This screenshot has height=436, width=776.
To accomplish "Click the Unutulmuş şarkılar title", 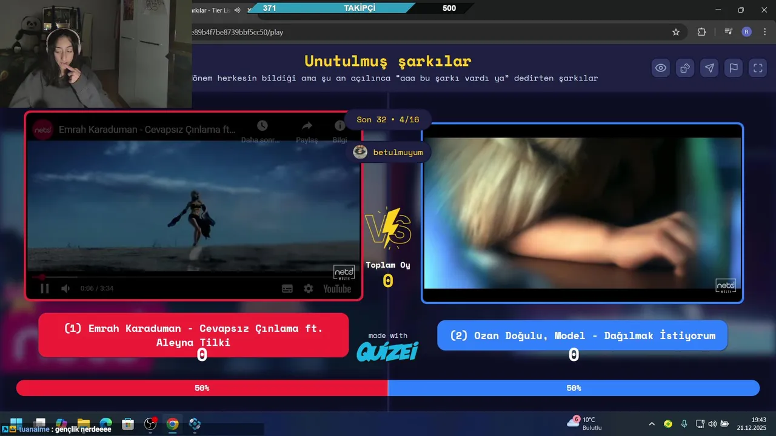I will click(388, 61).
